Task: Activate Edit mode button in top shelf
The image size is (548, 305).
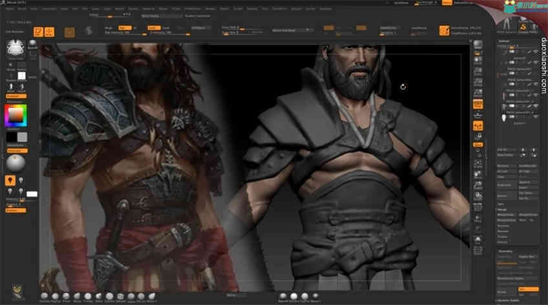Action: (38, 32)
